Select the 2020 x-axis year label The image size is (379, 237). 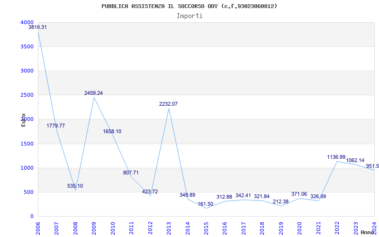point(299,228)
